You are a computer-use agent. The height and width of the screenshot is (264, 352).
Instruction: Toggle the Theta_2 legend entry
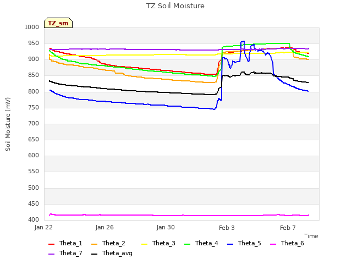click(108, 243)
